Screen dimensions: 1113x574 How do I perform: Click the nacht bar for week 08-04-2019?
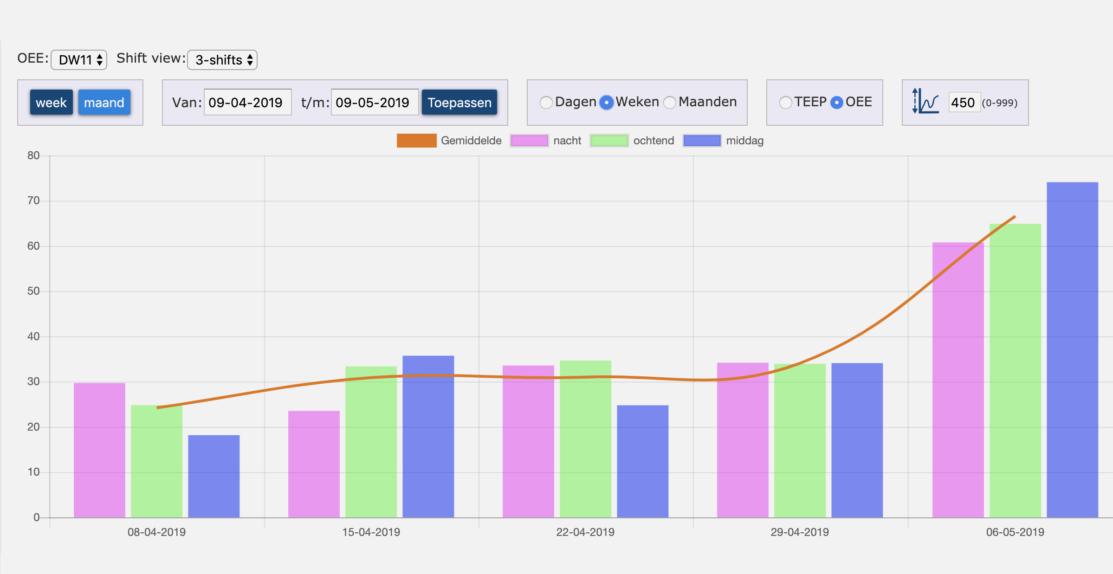point(99,450)
